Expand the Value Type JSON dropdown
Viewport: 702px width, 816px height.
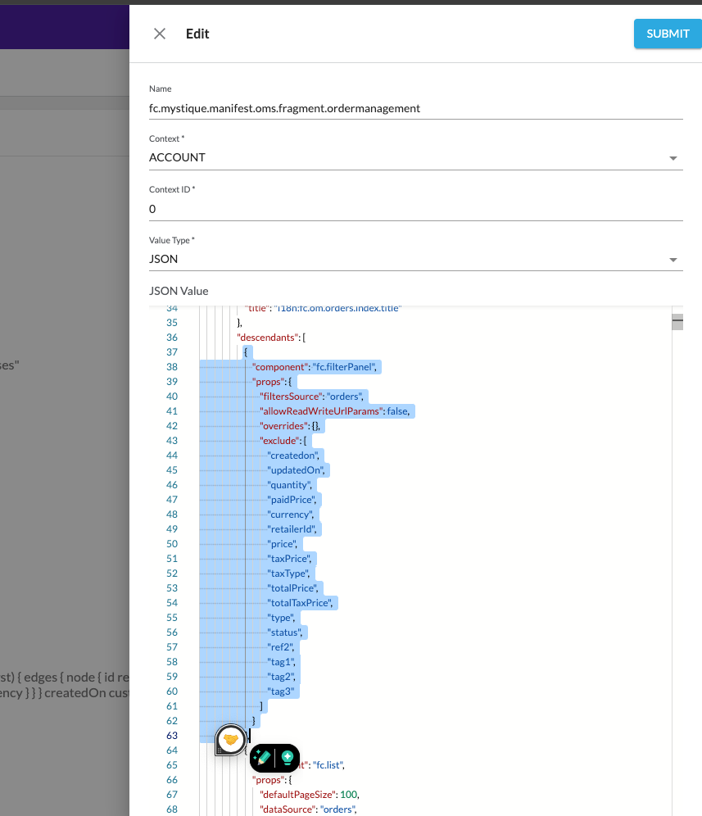point(415,259)
